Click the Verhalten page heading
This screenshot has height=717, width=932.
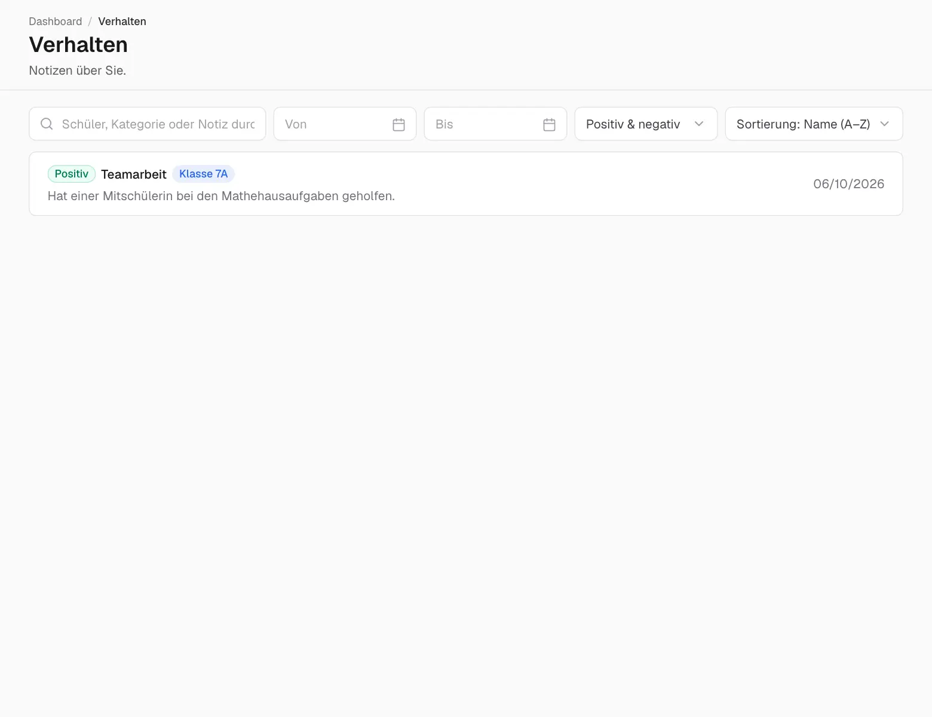(x=78, y=45)
